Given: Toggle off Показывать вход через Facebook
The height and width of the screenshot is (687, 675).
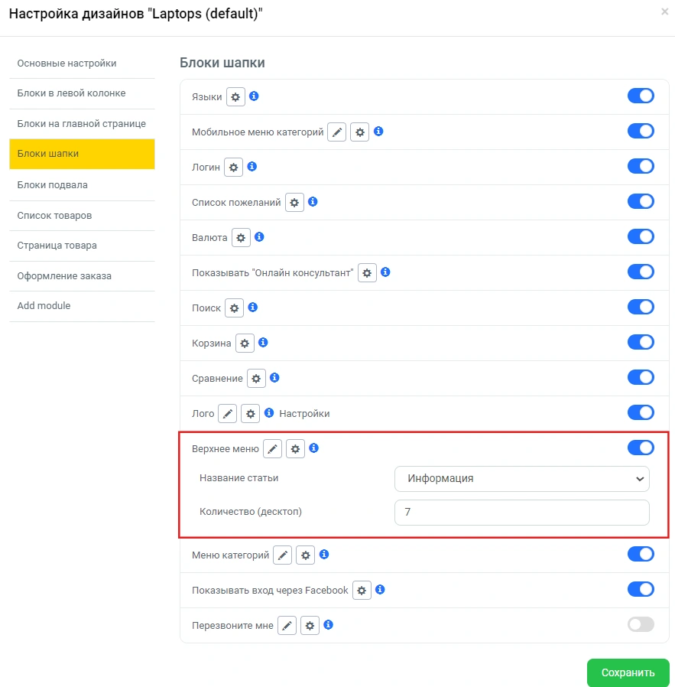Looking at the screenshot, I should [641, 589].
